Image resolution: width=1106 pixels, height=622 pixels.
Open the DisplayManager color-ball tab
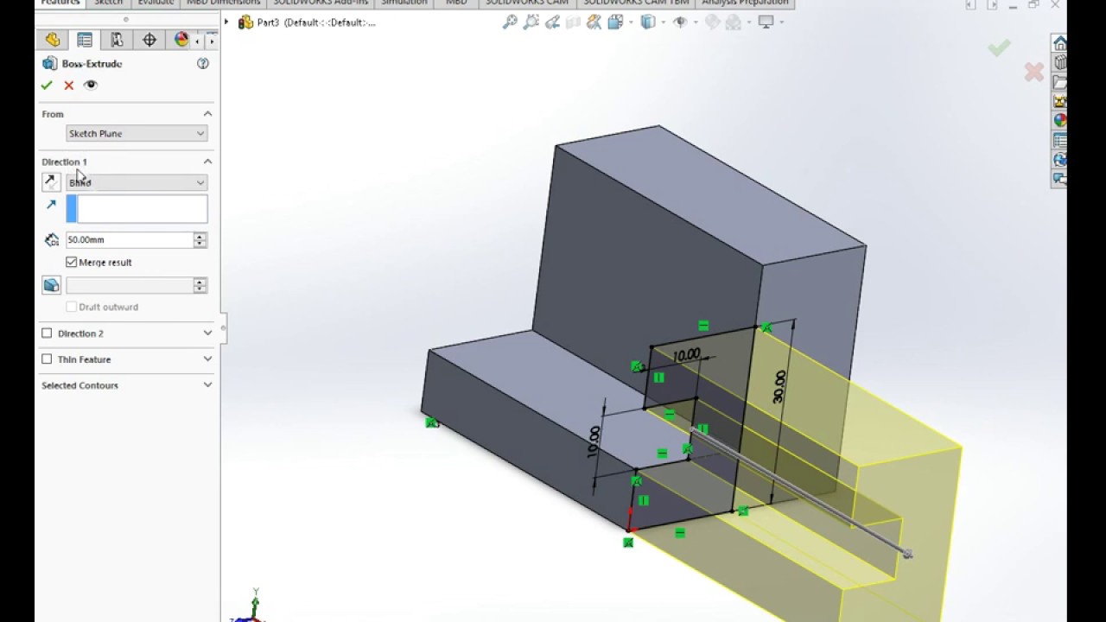181,40
